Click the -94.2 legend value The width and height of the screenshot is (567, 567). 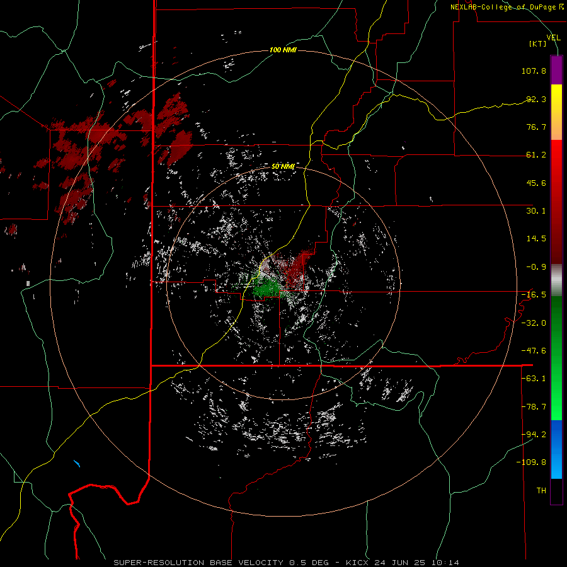coord(534,435)
